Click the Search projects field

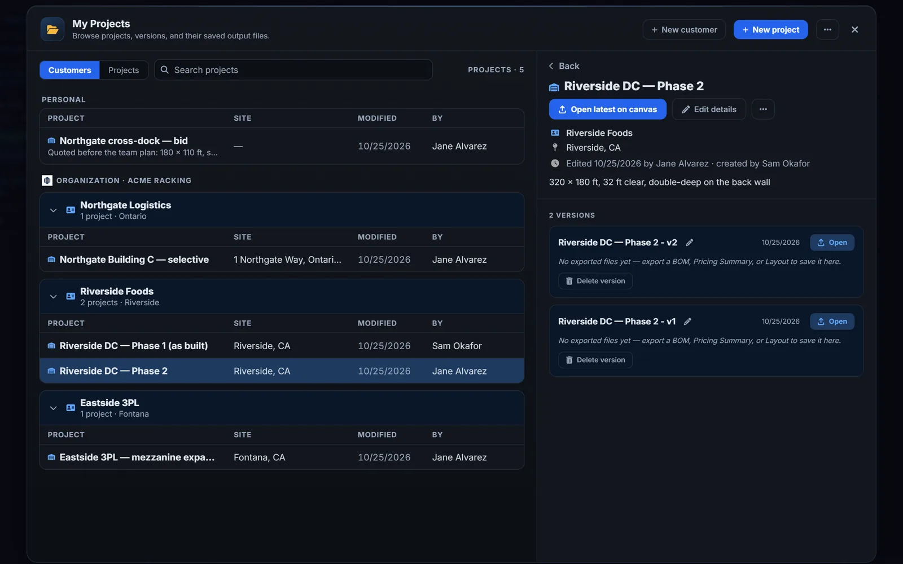293,70
